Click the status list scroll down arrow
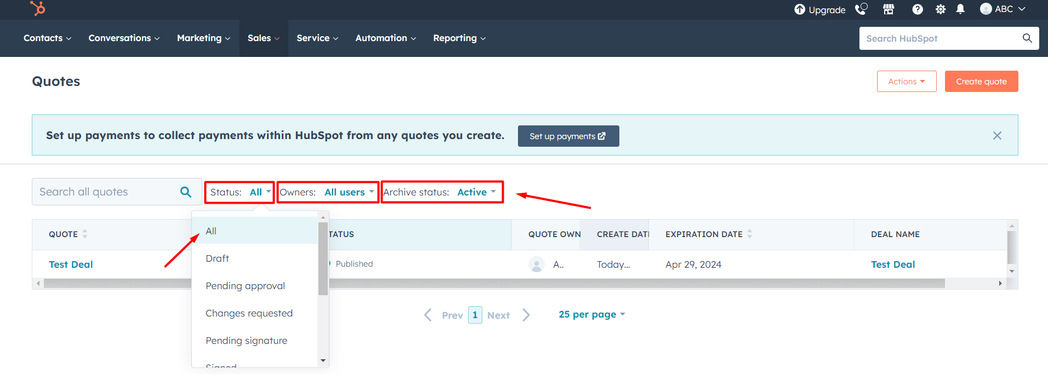1048x374 pixels. coord(323,360)
